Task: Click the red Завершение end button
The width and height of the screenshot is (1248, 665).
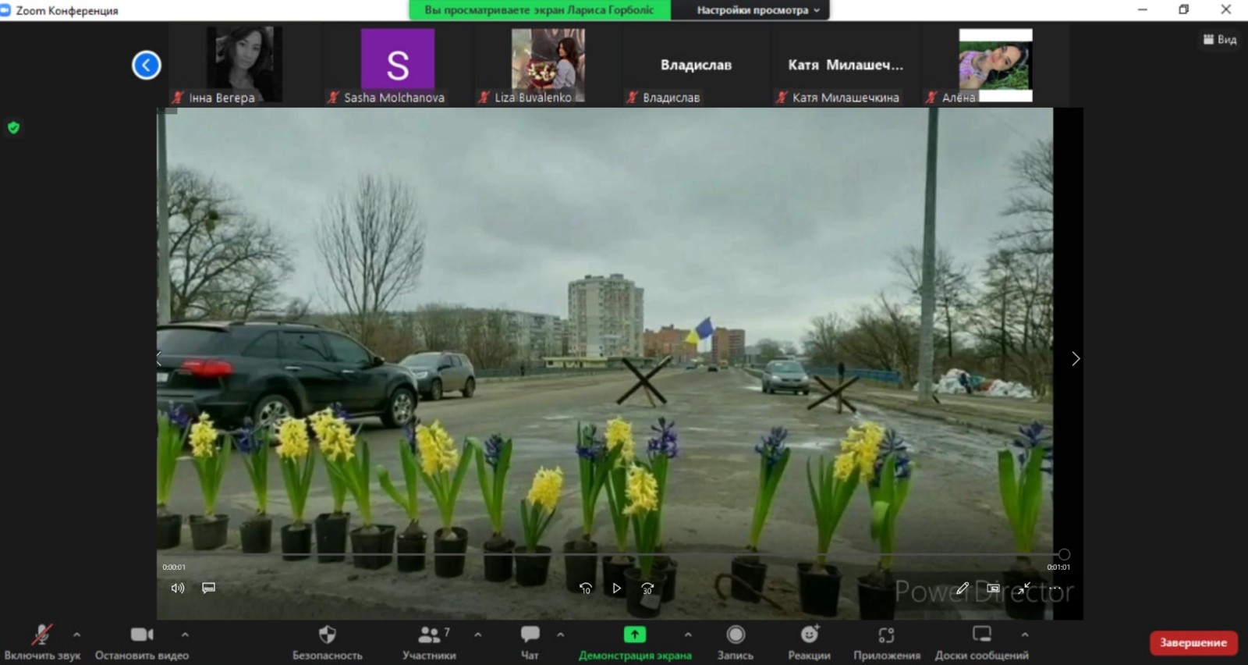Action: 1193,642
